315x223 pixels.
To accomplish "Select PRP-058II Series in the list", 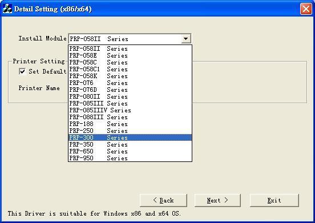I will pyautogui.click(x=130, y=49).
